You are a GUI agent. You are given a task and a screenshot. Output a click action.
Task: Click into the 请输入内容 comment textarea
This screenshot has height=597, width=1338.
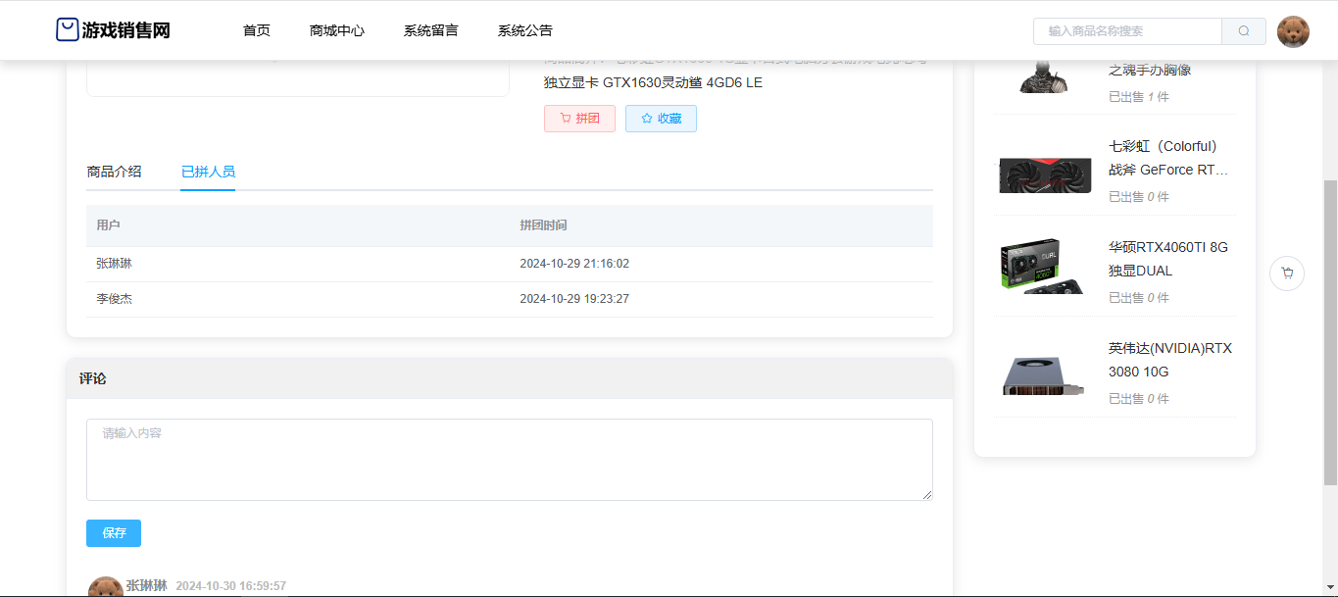pos(510,460)
